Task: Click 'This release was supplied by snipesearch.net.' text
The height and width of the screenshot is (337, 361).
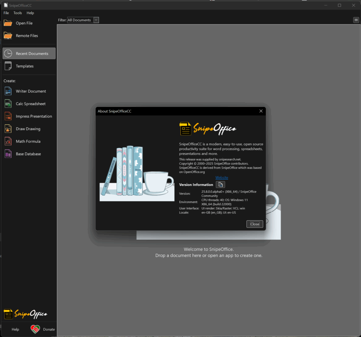Action: [x=210, y=159]
